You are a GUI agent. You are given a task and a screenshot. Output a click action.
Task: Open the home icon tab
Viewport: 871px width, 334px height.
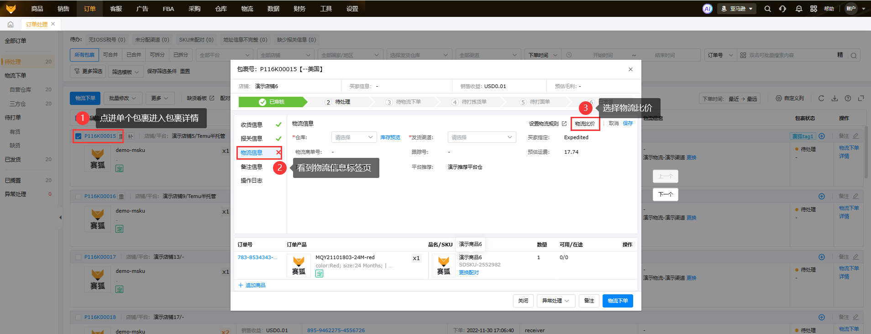coord(10,24)
